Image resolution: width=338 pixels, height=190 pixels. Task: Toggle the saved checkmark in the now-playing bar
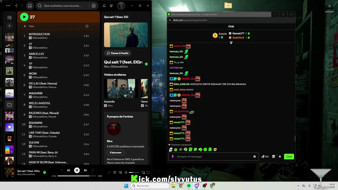pos(44,172)
